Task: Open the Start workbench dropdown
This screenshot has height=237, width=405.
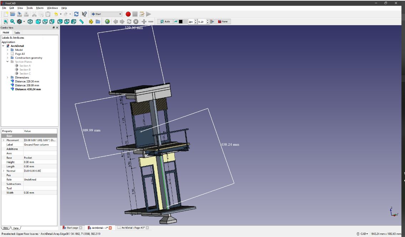Action: (106, 14)
